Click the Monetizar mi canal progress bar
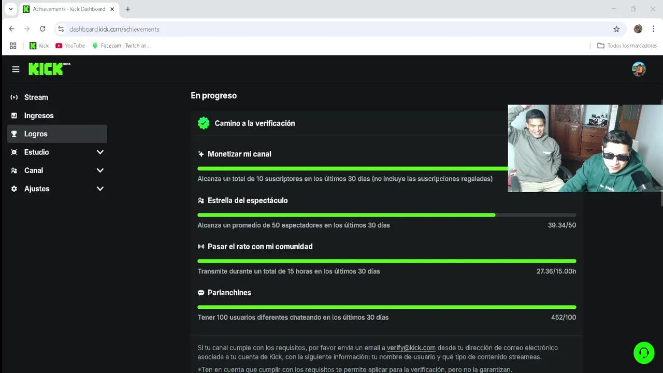This screenshot has width=663, height=373. coord(352,168)
